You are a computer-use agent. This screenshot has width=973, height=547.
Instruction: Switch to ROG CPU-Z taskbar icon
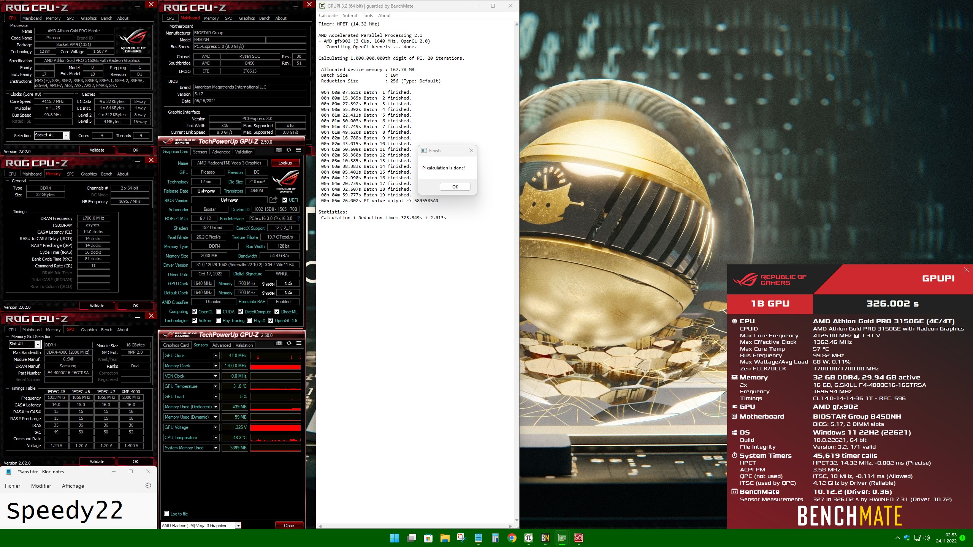point(578,538)
